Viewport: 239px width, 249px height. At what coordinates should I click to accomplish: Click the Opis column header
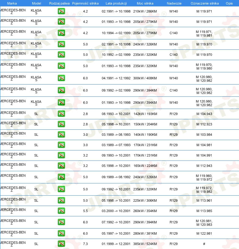click(229, 3)
